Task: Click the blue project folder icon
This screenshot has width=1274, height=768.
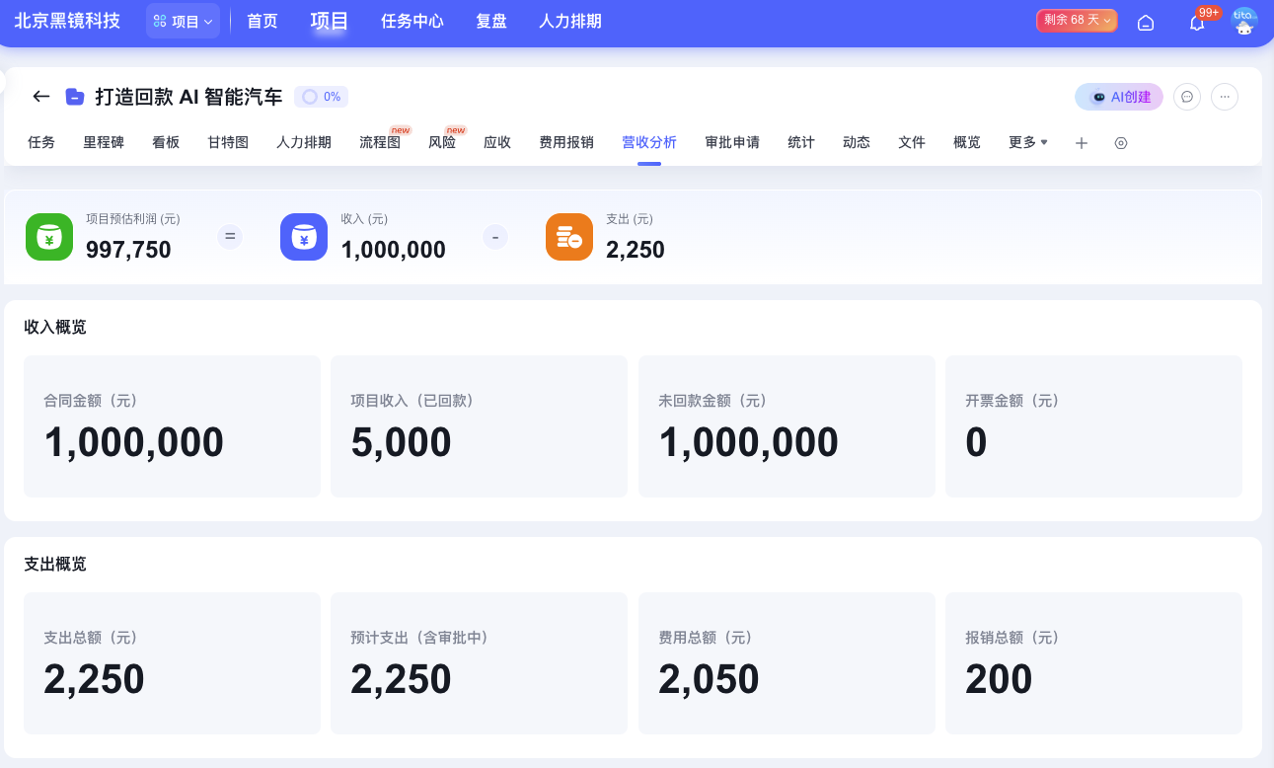Action: click(x=74, y=97)
